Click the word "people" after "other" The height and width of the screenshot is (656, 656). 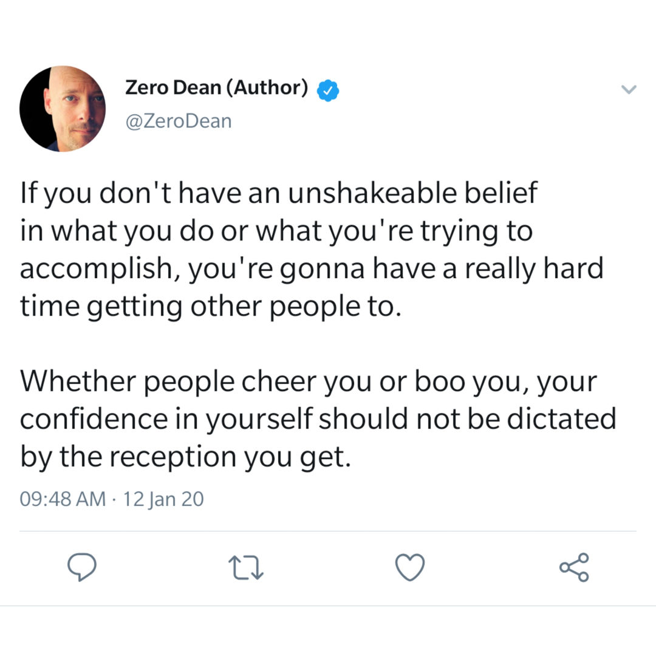click(x=315, y=308)
